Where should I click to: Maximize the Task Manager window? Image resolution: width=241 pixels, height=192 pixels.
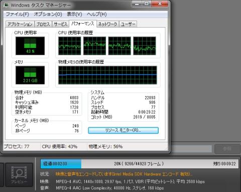pyautogui.click(x=147, y=4)
